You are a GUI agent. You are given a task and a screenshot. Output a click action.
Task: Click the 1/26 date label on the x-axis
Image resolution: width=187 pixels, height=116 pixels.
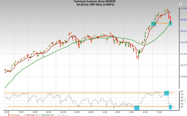point(105,112)
